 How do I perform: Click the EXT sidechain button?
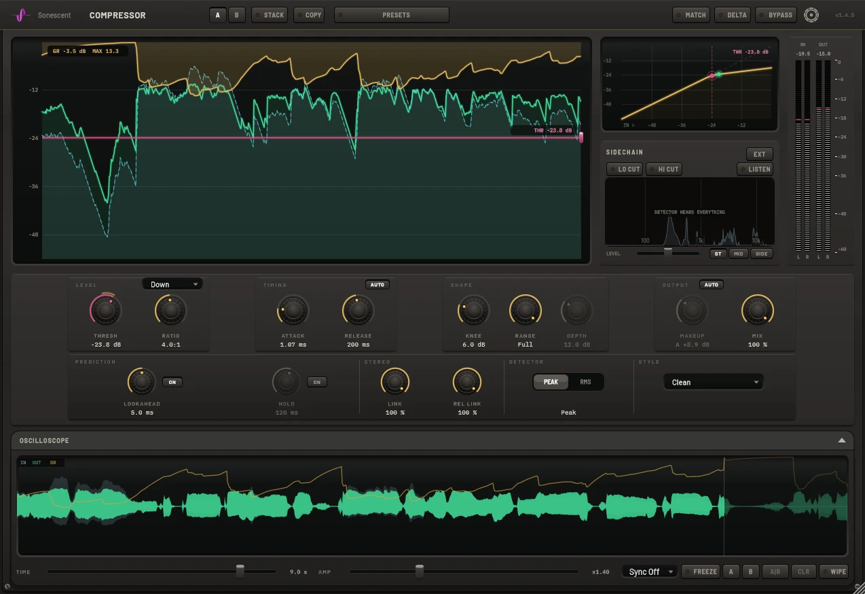[x=759, y=154]
